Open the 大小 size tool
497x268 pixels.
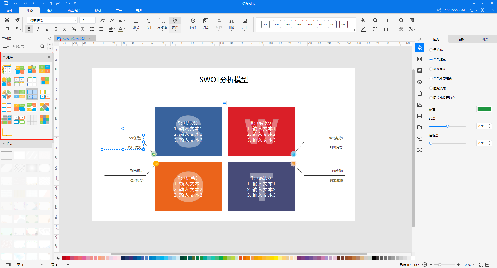tap(245, 24)
